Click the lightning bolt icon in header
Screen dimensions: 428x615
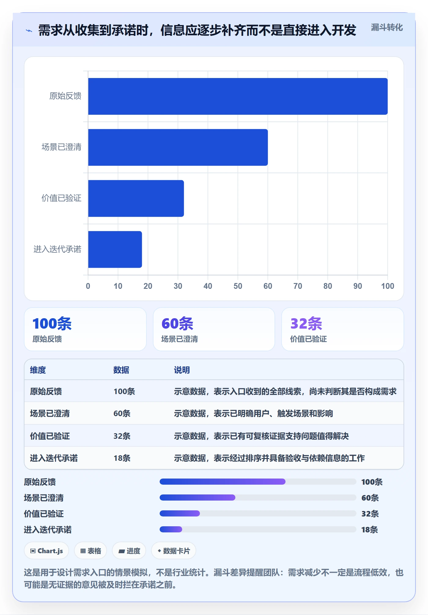click(x=29, y=31)
